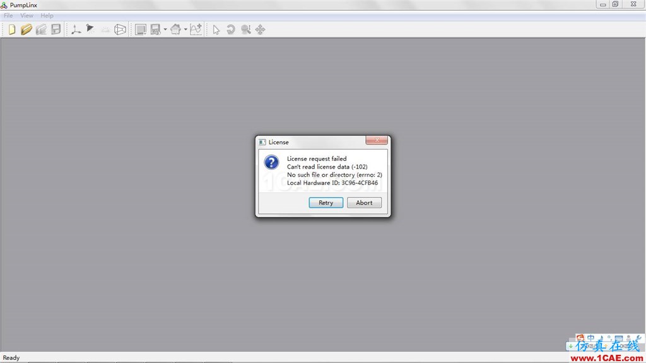Open the Help menu
646x363 pixels.
[47, 16]
